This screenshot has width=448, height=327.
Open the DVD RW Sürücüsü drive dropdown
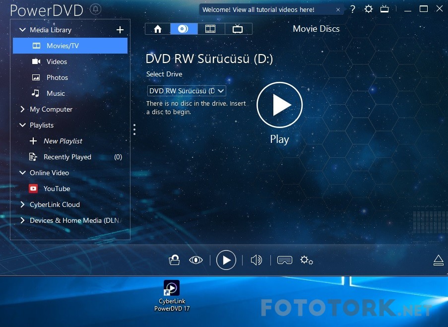[187, 91]
